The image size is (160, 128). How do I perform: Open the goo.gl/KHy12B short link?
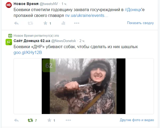coord(28,53)
